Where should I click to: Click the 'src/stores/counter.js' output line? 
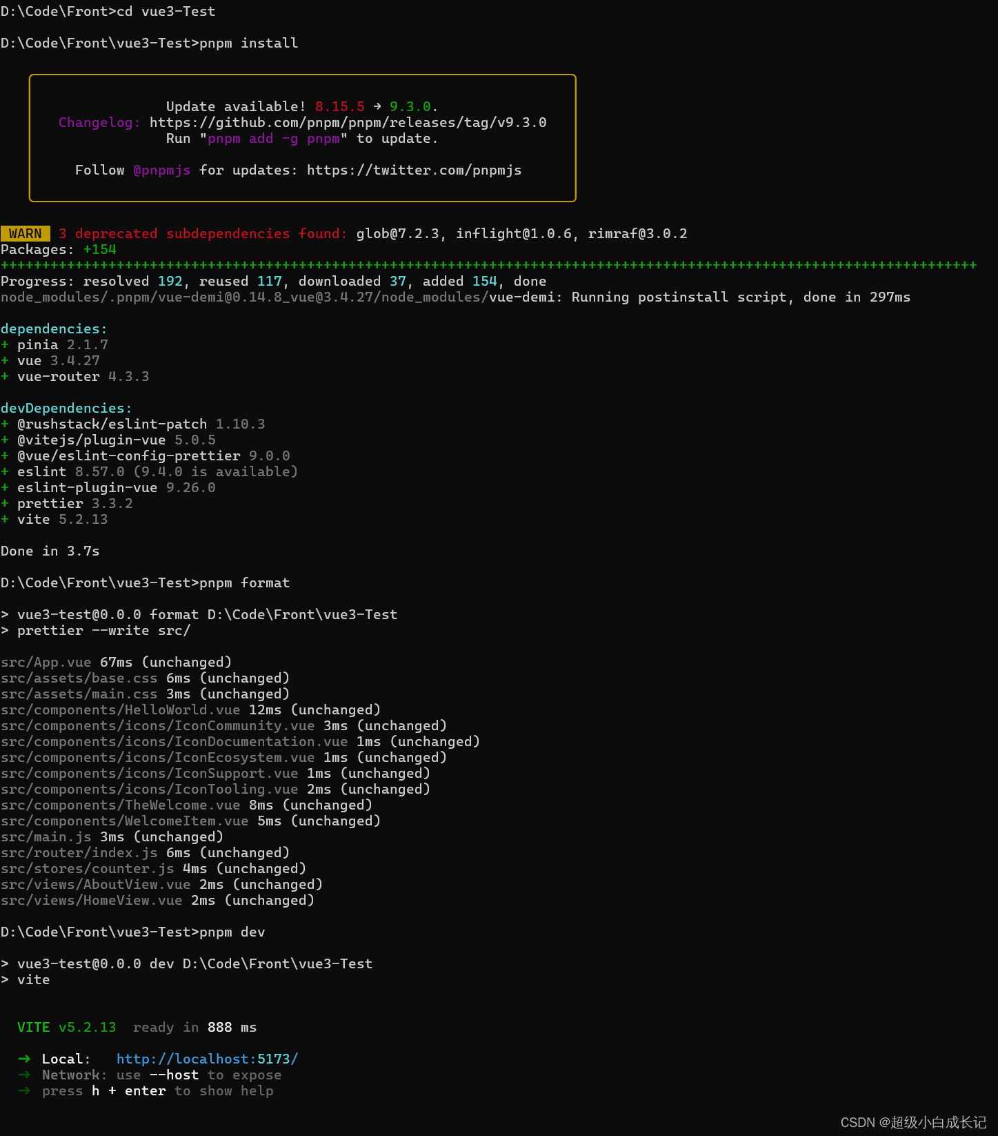tap(153, 868)
